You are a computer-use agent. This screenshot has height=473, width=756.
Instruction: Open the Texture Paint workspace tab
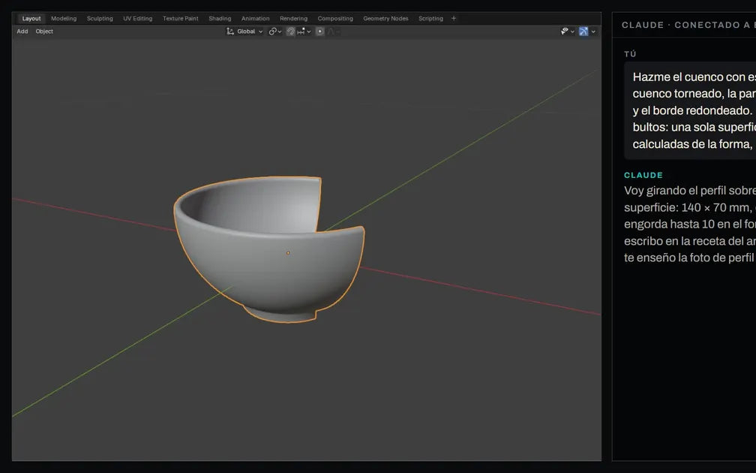coord(180,18)
